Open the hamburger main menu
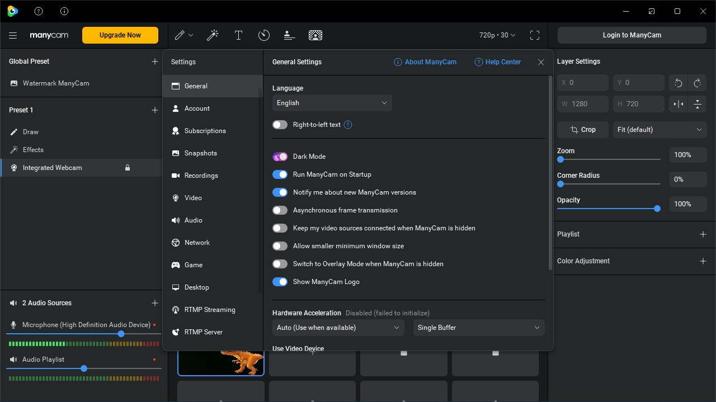The height and width of the screenshot is (402, 716). pyautogui.click(x=13, y=35)
